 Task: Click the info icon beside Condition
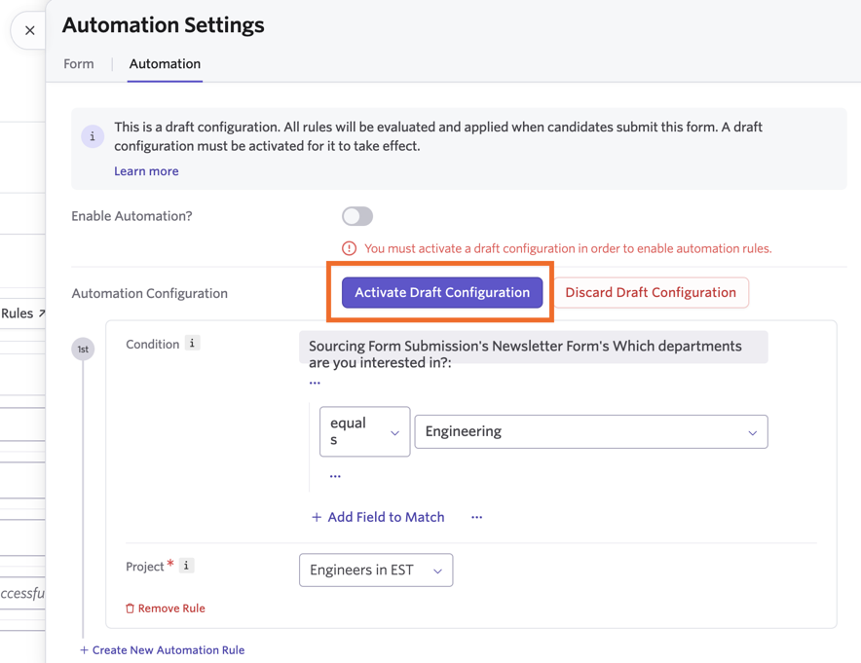tap(192, 344)
